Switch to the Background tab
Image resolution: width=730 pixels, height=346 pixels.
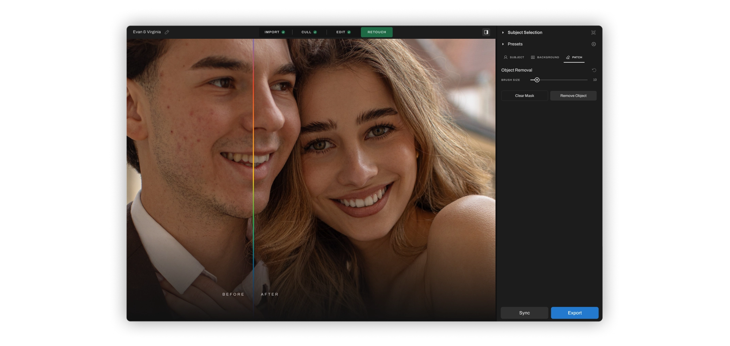545,57
